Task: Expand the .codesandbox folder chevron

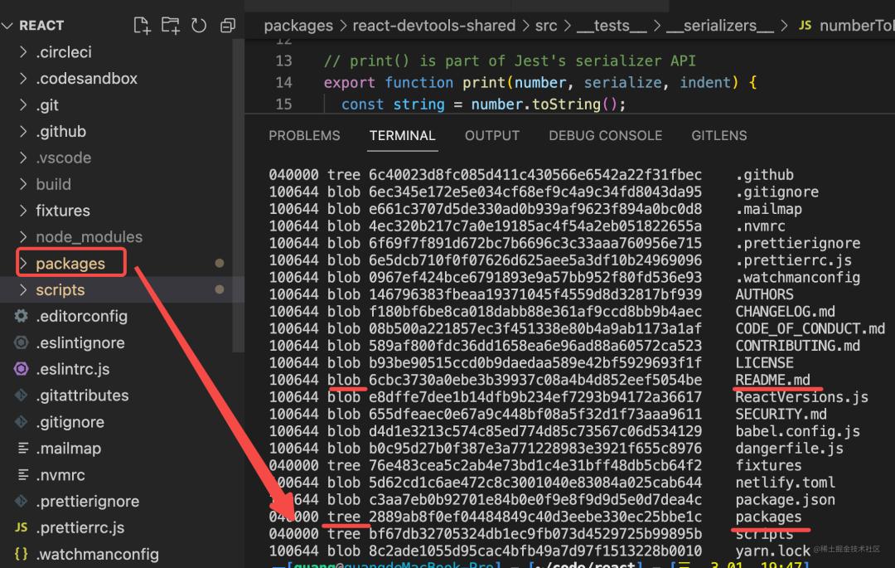Action: tap(23, 78)
